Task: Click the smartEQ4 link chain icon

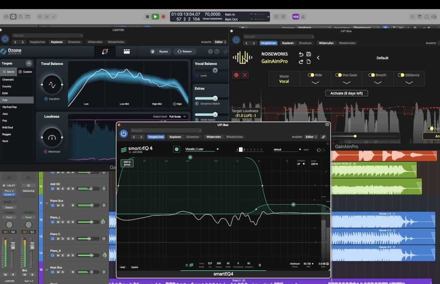Action: click(323, 137)
